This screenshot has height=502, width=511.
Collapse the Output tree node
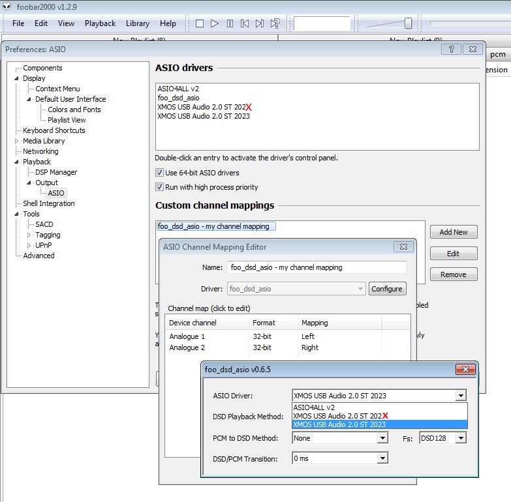pyautogui.click(x=29, y=183)
